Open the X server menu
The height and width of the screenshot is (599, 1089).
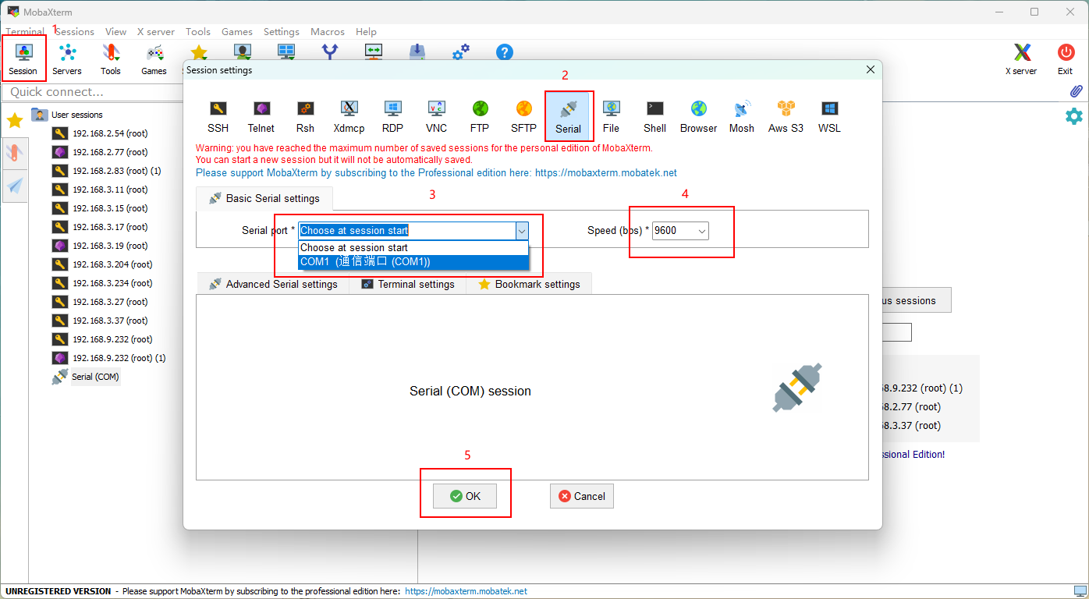tap(156, 32)
